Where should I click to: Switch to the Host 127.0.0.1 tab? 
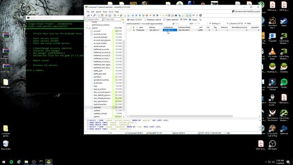134,19
